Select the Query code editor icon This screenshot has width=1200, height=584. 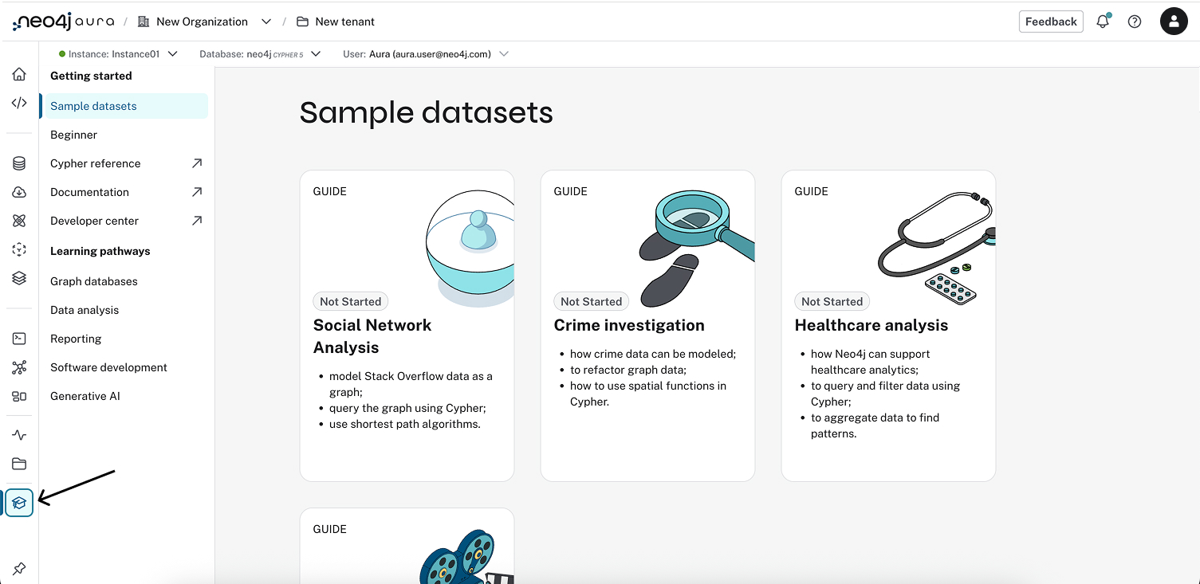tap(18, 102)
